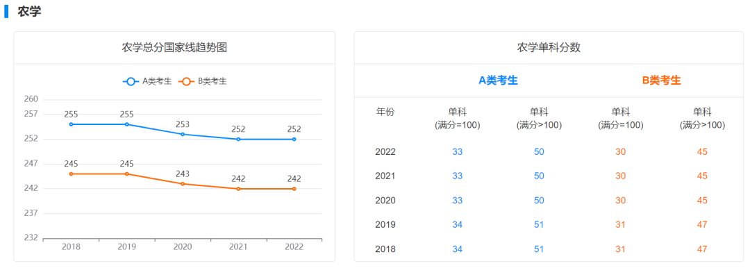Click the 2020 blue data point 253
Viewport: 750px width, 268px height.
tap(183, 134)
